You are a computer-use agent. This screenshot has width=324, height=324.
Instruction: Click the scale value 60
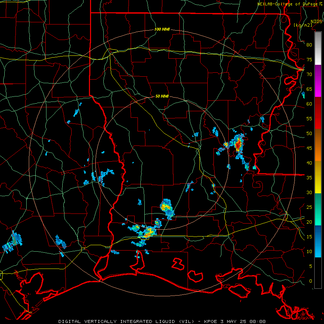pyautogui.click(x=309, y=104)
